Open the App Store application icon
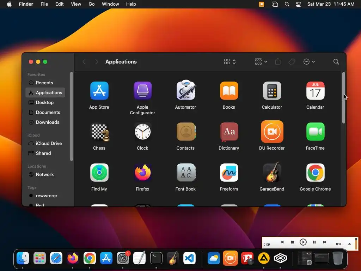The width and height of the screenshot is (361, 271). (x=99, y=91)
